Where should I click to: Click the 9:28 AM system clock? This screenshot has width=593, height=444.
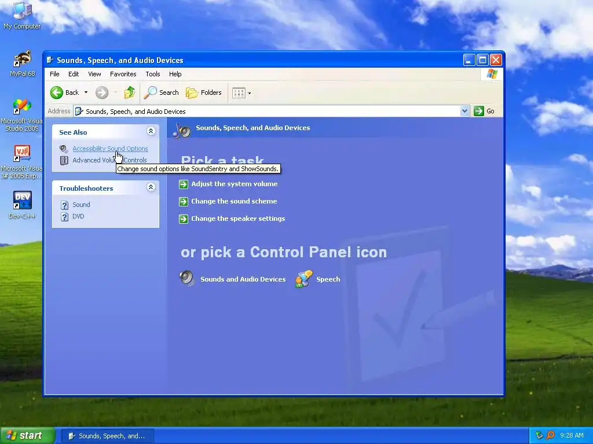click(572, 435)
